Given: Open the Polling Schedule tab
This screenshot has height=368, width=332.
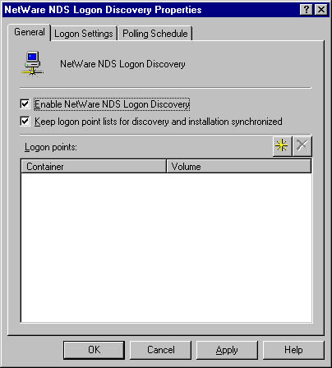Looking at the screenshot, I should pyautogui.click(x=155, y=34).
